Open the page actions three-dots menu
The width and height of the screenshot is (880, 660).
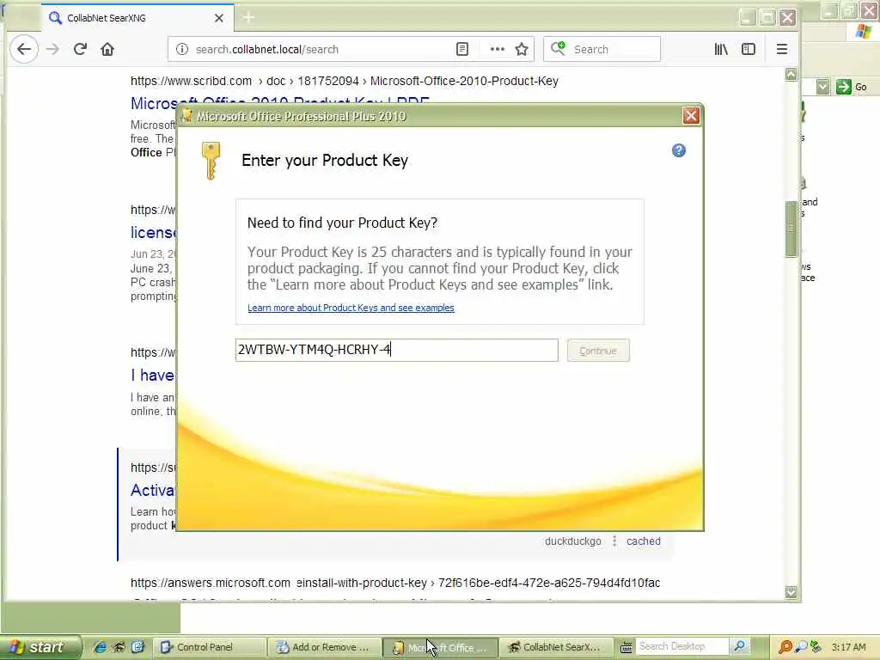[498, 49]
